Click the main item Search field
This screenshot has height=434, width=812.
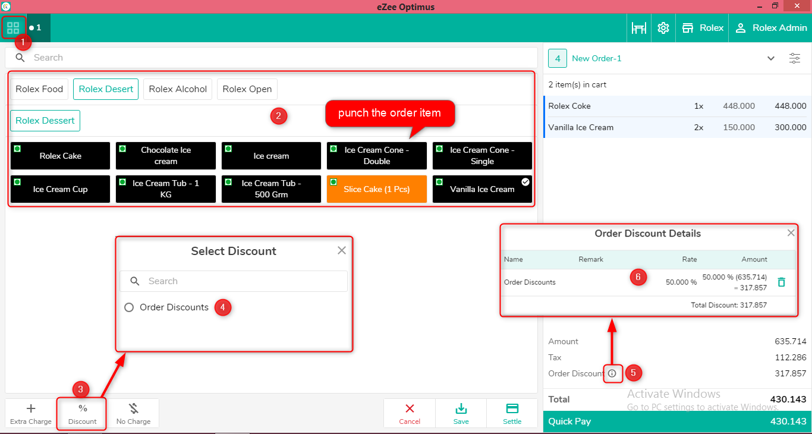click(x=271, y=58)
